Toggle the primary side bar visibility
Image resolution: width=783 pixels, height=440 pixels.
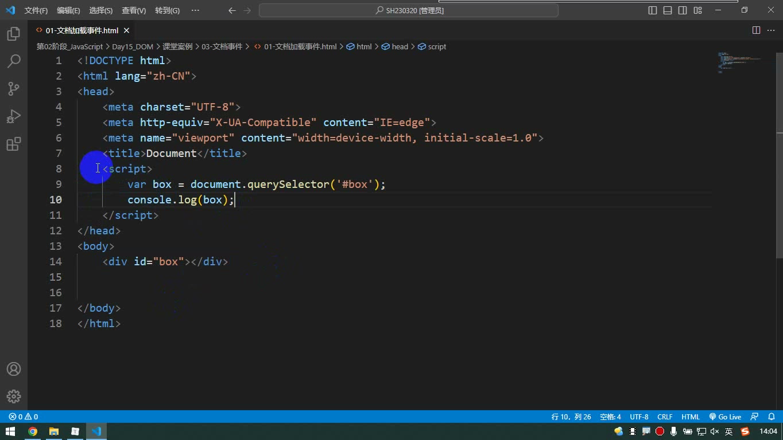653,10
